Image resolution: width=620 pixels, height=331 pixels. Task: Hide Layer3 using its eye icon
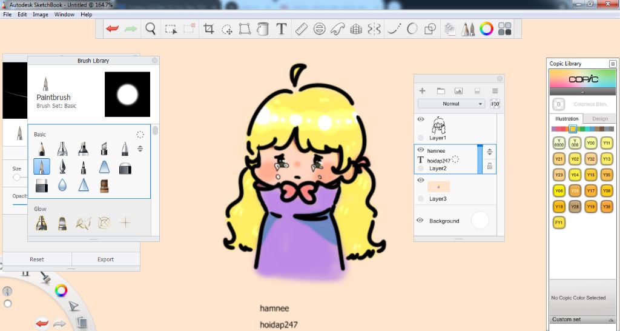pos(421,180)
